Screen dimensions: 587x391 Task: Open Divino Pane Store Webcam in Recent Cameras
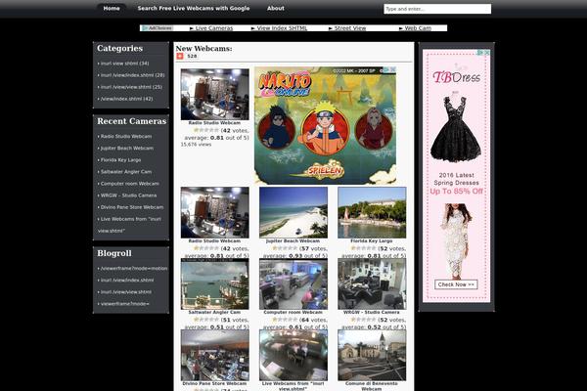click(132, 207)
